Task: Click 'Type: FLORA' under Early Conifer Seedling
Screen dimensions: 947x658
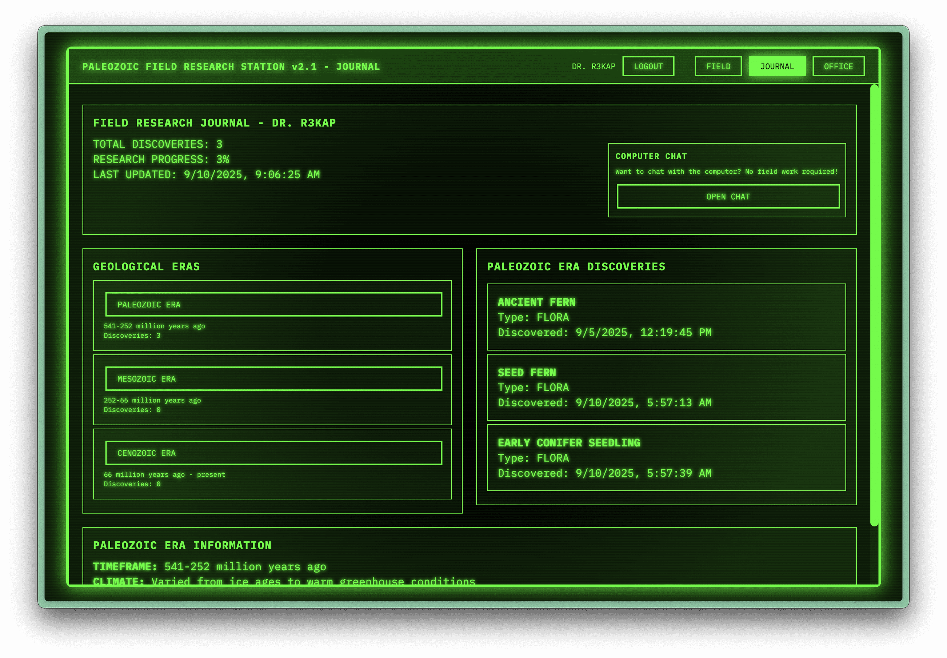Action: pyautogui.click(x=533, y=458)
